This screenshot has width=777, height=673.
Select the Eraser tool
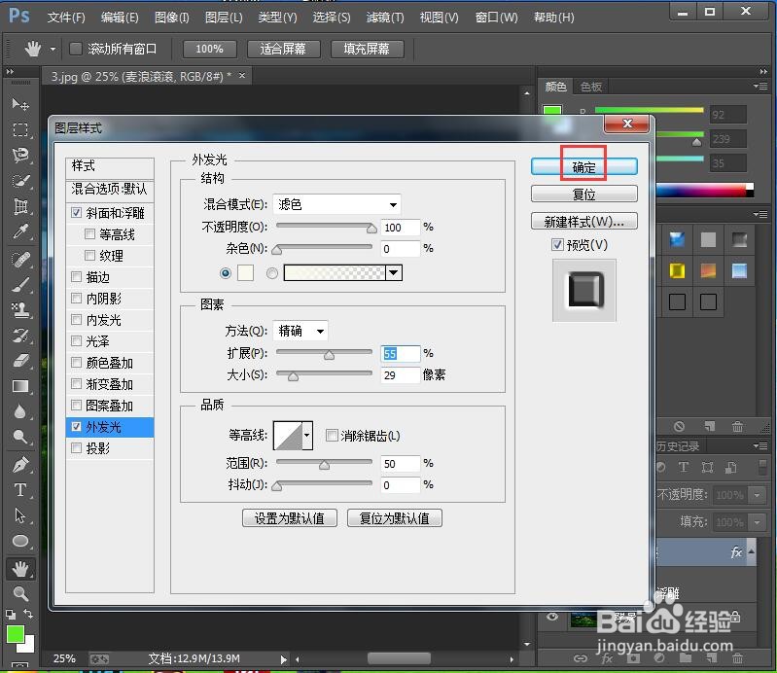tap(20, 361)
